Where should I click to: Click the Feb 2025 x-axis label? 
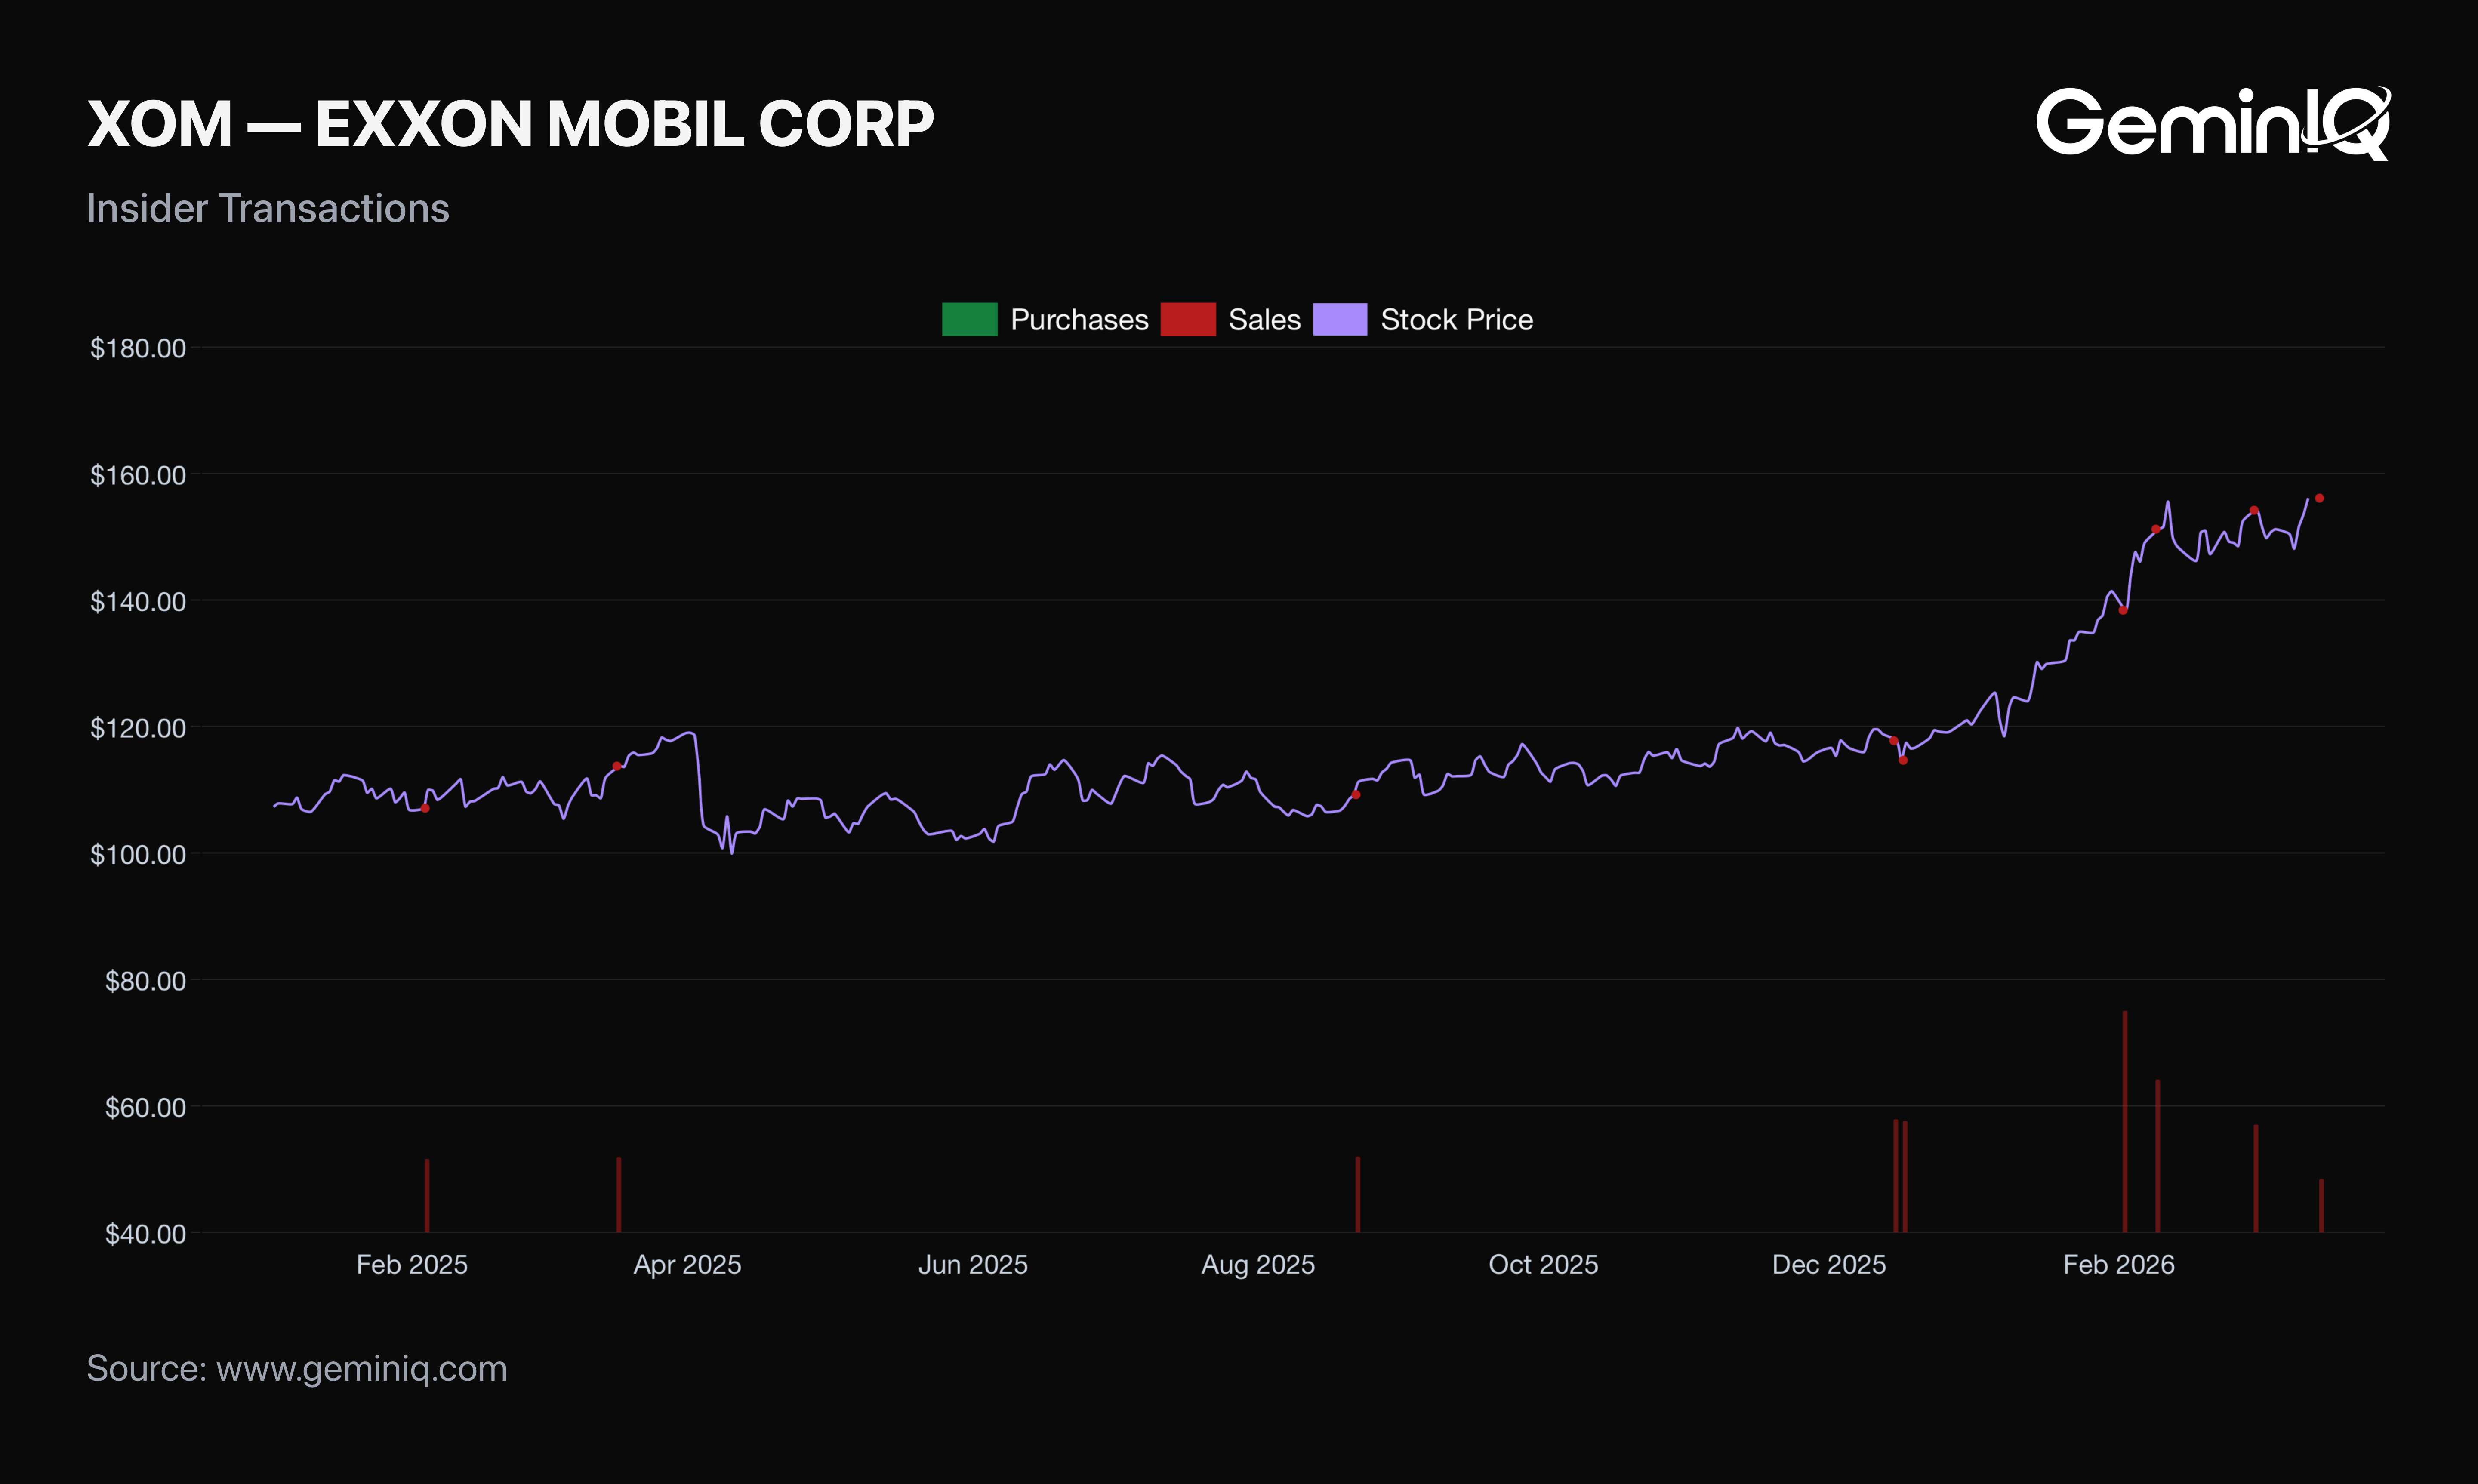pos(412,1265)
